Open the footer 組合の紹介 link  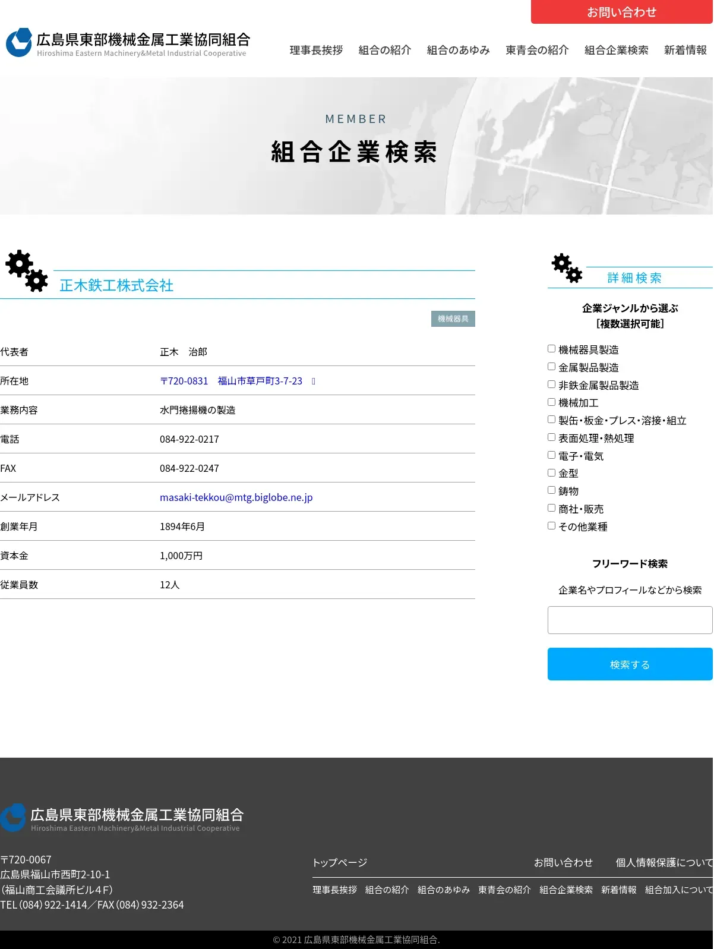[x=387, y=890]
